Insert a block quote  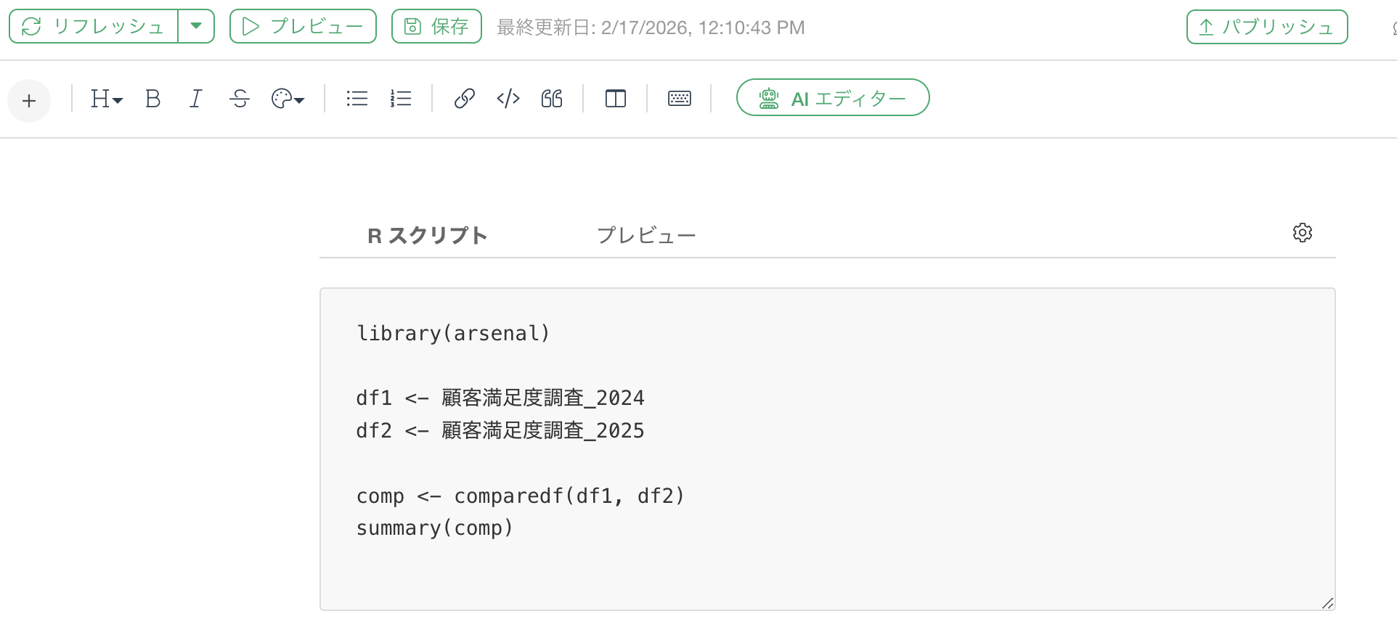552,99
